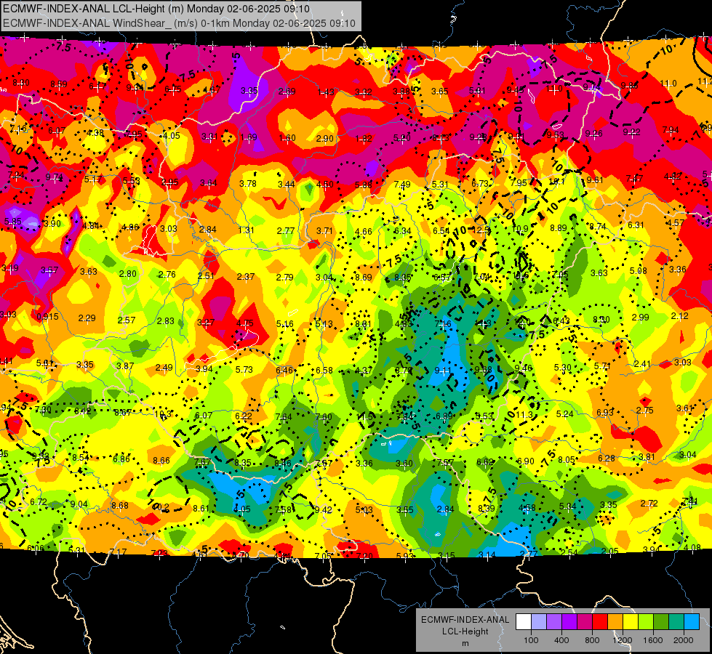
Task: Click the wind shear value 7.49
Action: tap(402, 184)
